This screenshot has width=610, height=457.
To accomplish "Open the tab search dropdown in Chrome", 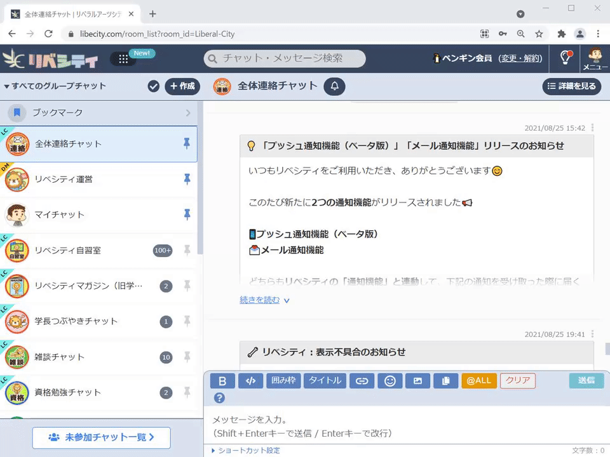I will 520,14.
